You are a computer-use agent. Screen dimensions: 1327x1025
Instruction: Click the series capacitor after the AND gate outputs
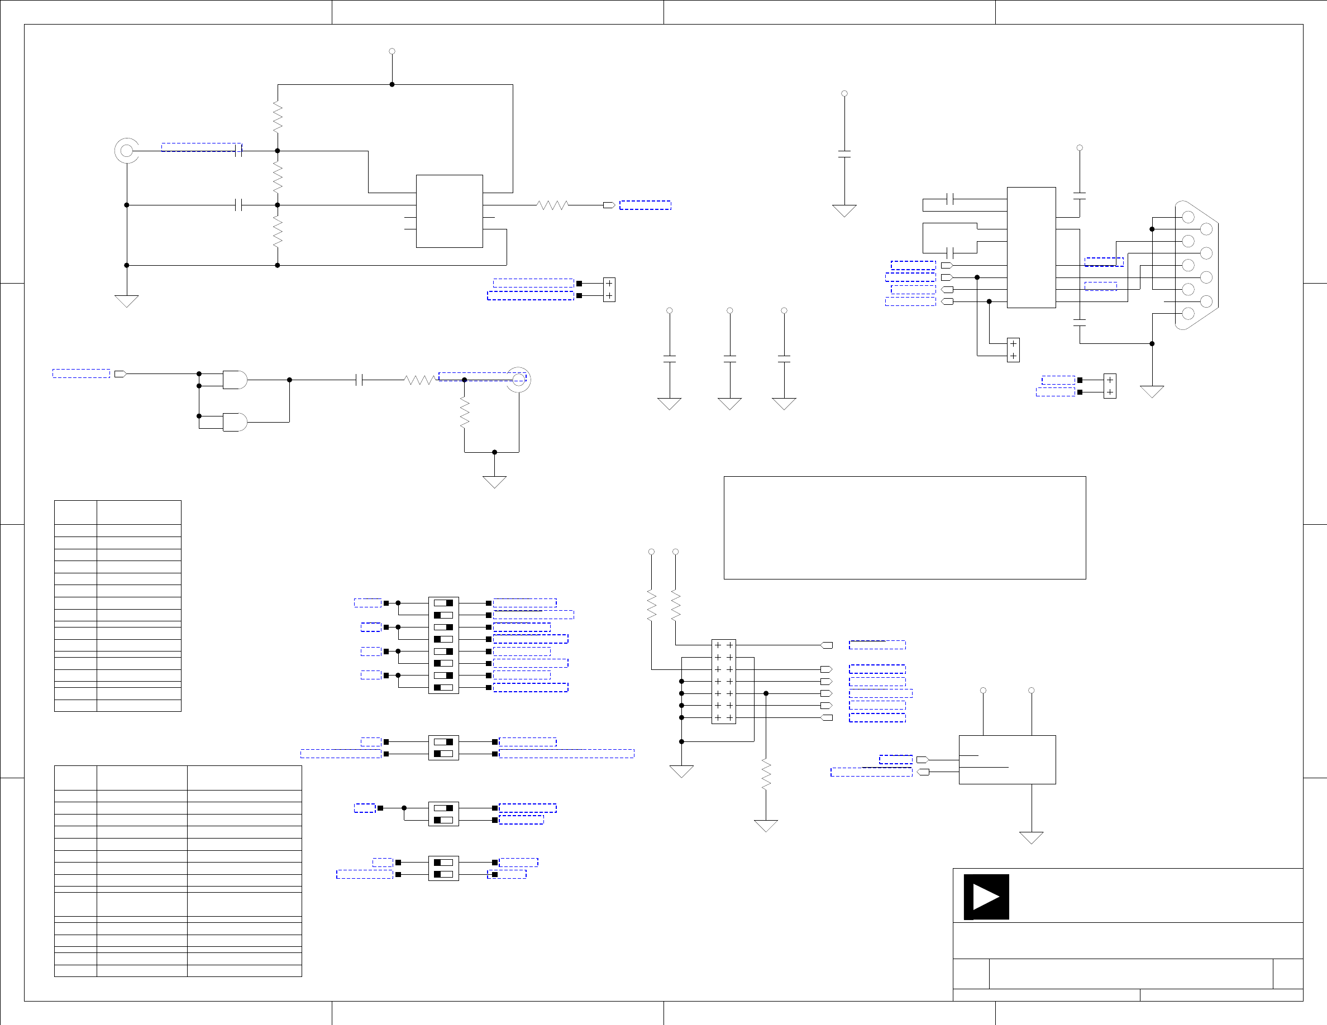click(359, 380)
